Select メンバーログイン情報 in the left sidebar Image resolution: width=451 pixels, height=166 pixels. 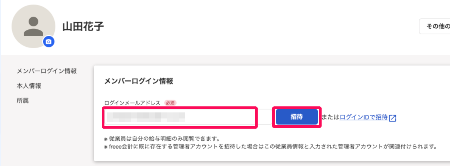(x=47, y=71)
